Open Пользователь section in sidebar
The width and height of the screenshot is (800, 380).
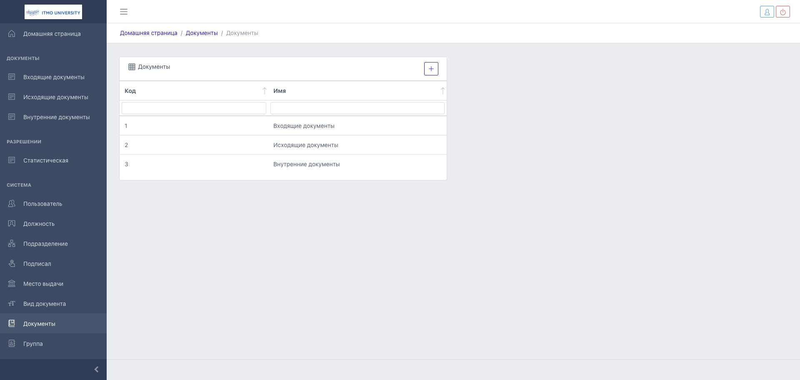[x=42, y=204]
